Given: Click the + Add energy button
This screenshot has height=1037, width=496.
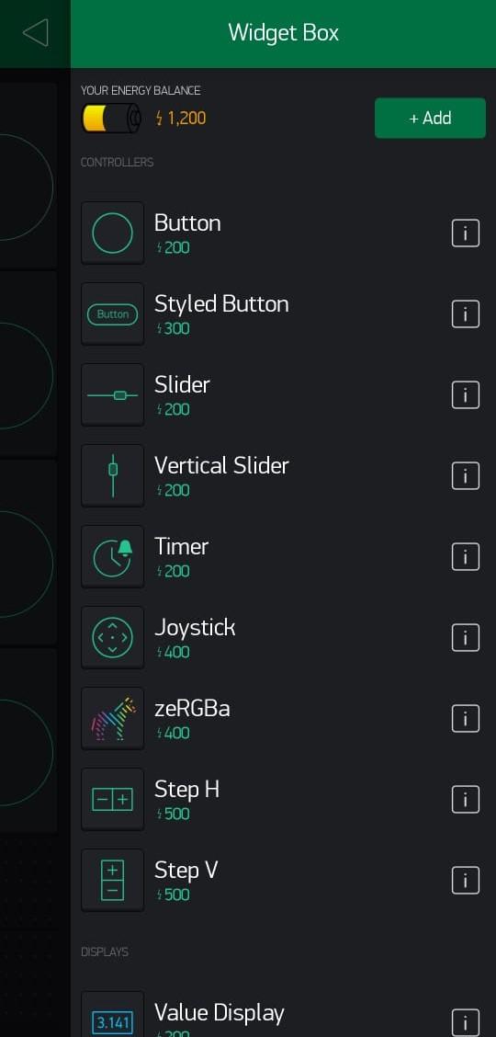Looking at the screenshot, I should point(430,119).
